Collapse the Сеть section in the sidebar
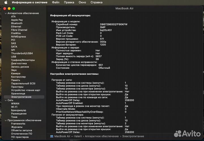 [x=5, y=100]
